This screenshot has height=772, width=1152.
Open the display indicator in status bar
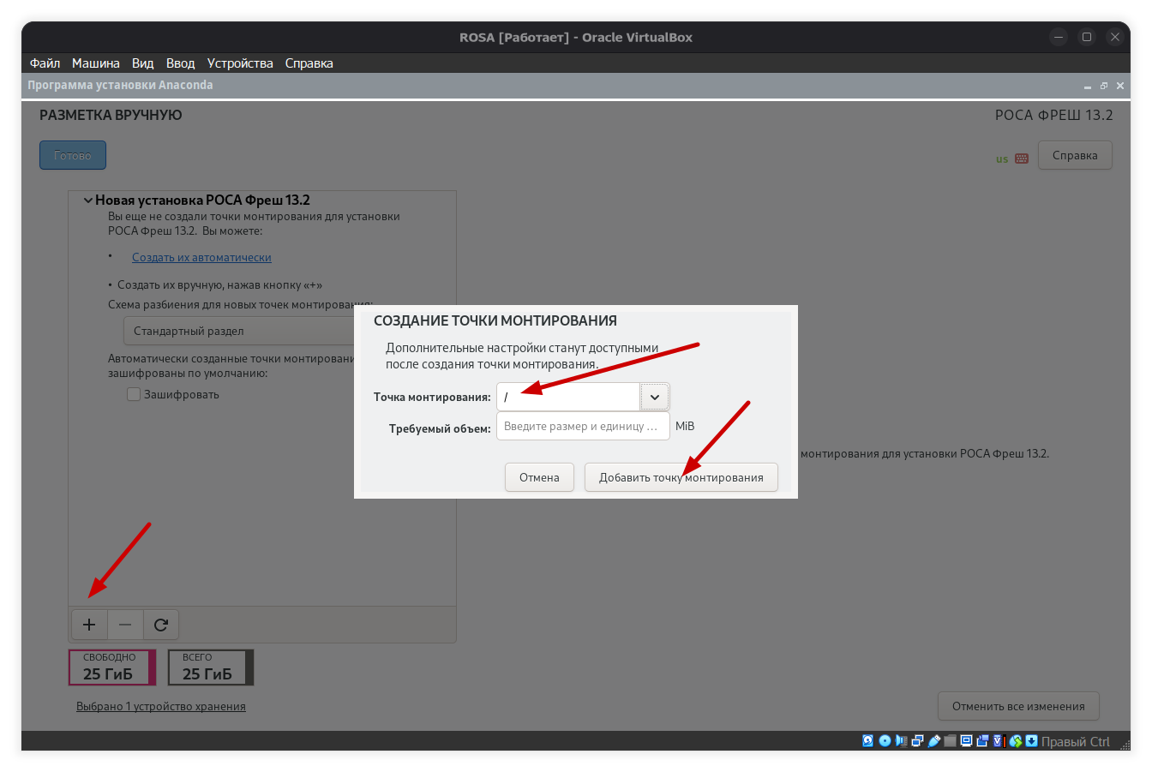pyautogui.click(x=966, y=741)
